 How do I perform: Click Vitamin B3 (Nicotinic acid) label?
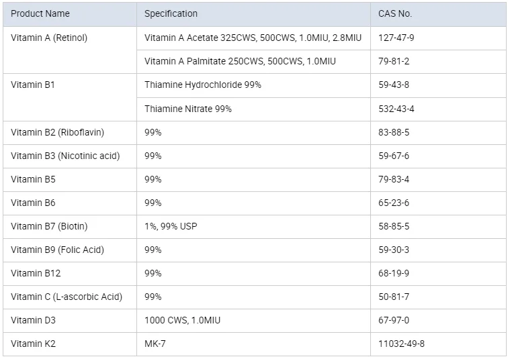coord(65,156)
